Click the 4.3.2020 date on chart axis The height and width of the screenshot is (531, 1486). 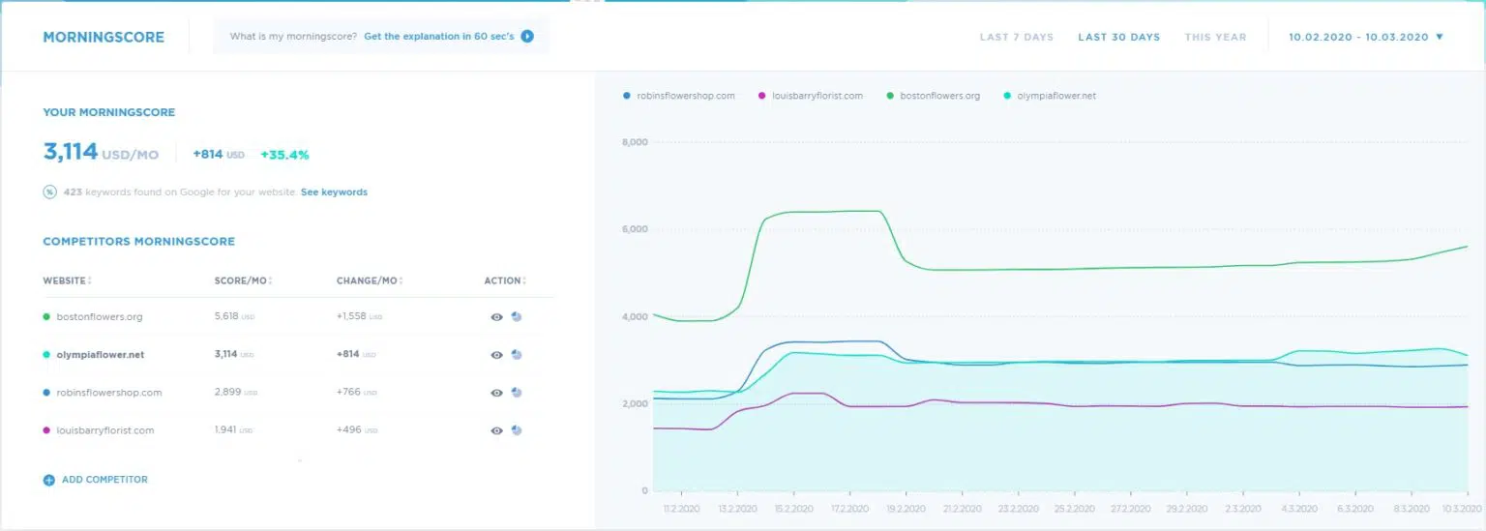(1298, 507)
